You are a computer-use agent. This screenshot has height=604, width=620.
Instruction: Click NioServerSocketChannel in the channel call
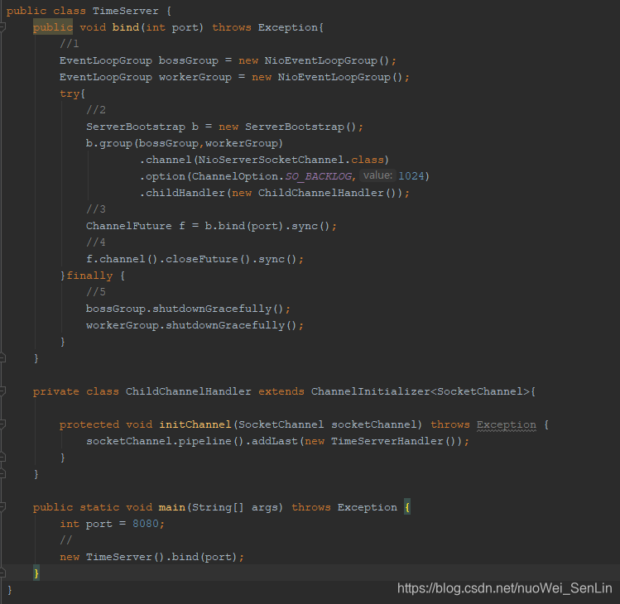click(271, 160)
